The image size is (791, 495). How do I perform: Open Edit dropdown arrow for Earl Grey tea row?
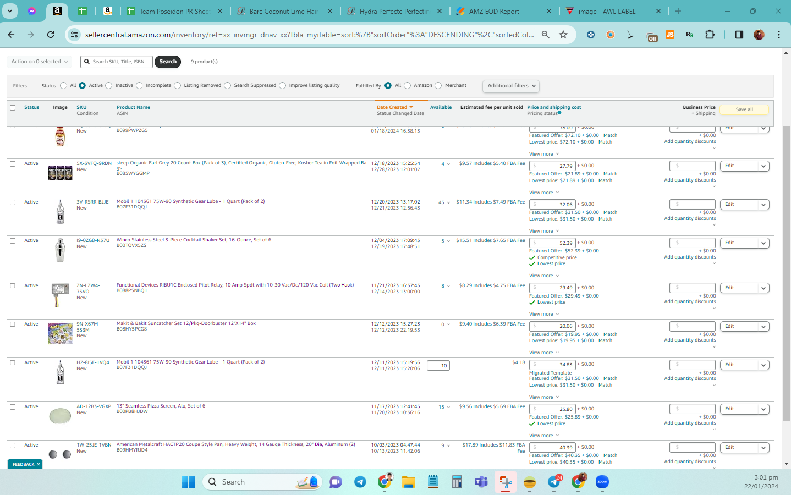click(x=763, y=166)
